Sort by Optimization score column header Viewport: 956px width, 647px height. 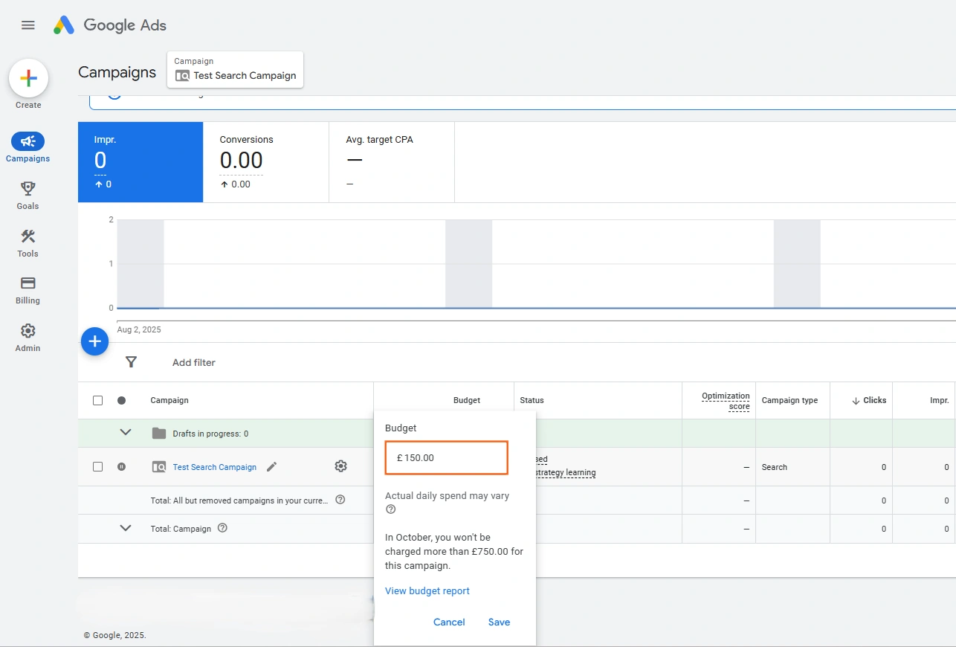[x=726, y=401]
